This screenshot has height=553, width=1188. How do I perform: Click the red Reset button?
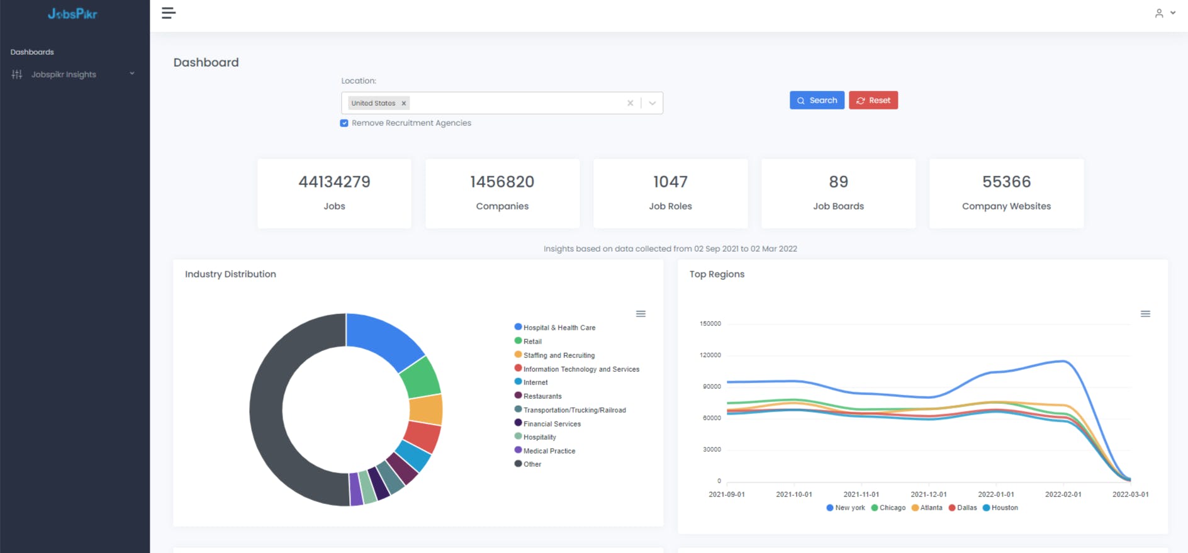[x=873, y=101]
